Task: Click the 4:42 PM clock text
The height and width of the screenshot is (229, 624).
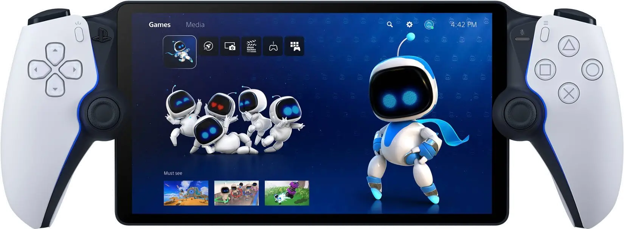Action: click(464, 25)
